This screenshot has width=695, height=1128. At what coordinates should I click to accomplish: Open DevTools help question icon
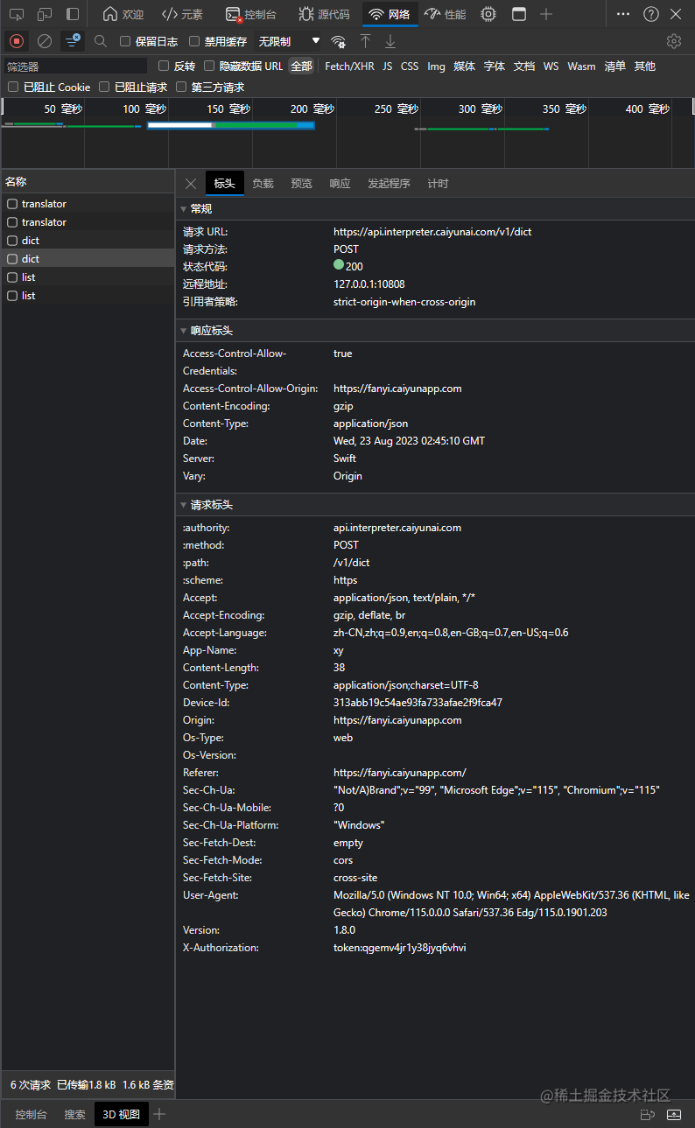tap(650, 14)
